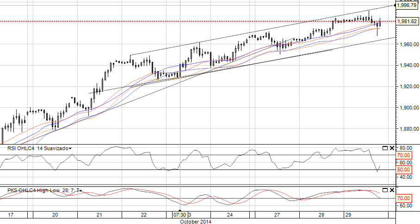Close the RSI OHLC4 indicator panel
Image resolution: width=420 pixels, height=224 pixels.
click(x=392, y=148)
